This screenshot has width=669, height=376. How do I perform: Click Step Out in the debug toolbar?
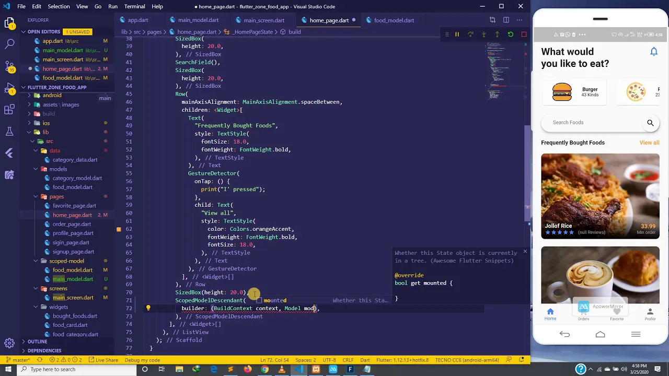tap(497, 34)
